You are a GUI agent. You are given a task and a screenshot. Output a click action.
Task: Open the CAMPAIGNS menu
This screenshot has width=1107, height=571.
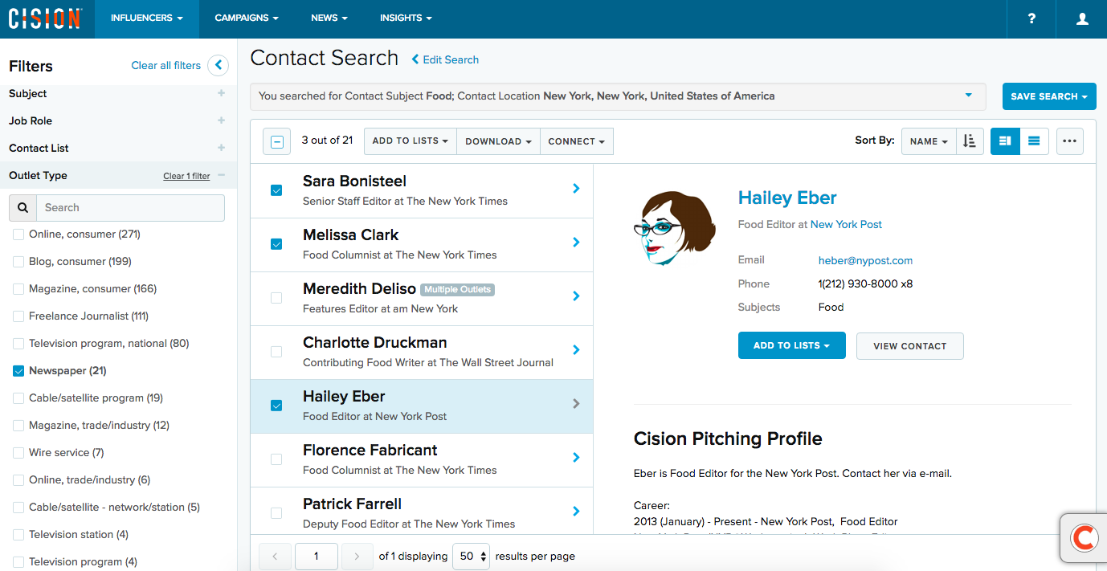(x=246, y=17)
